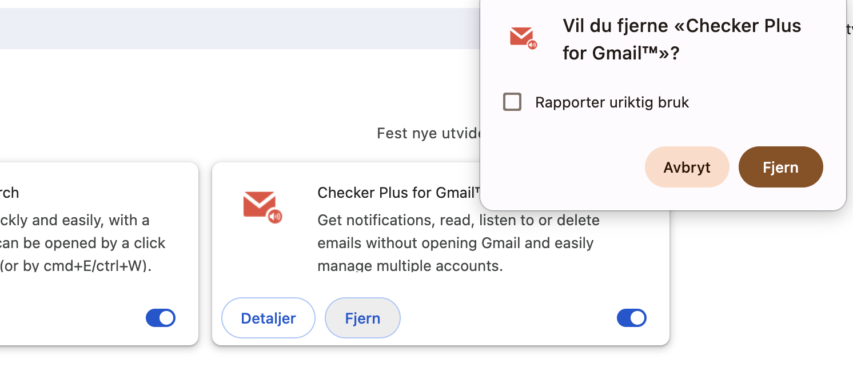Click the dialog title Vil du fjerne text
Screen dimensions: 853x367
click(x=682, y=39)
